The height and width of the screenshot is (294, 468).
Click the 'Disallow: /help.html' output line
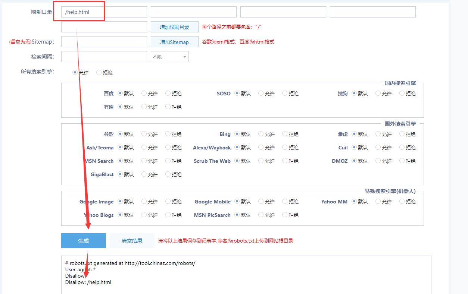pyautogui.click(x=88, y=282)
